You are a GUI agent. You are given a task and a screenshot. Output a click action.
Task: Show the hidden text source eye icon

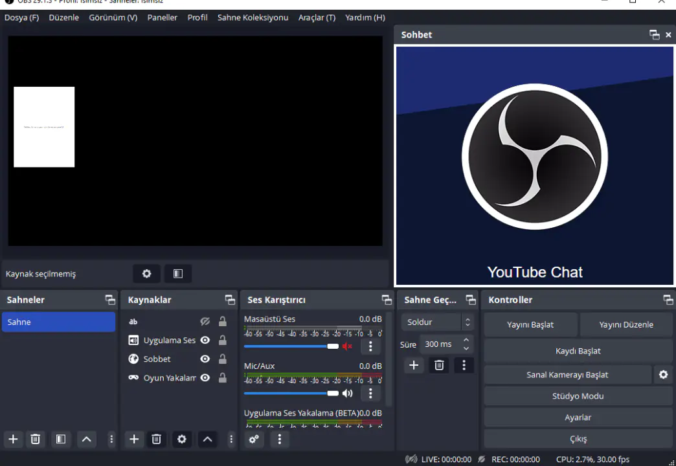pos(205,322)
